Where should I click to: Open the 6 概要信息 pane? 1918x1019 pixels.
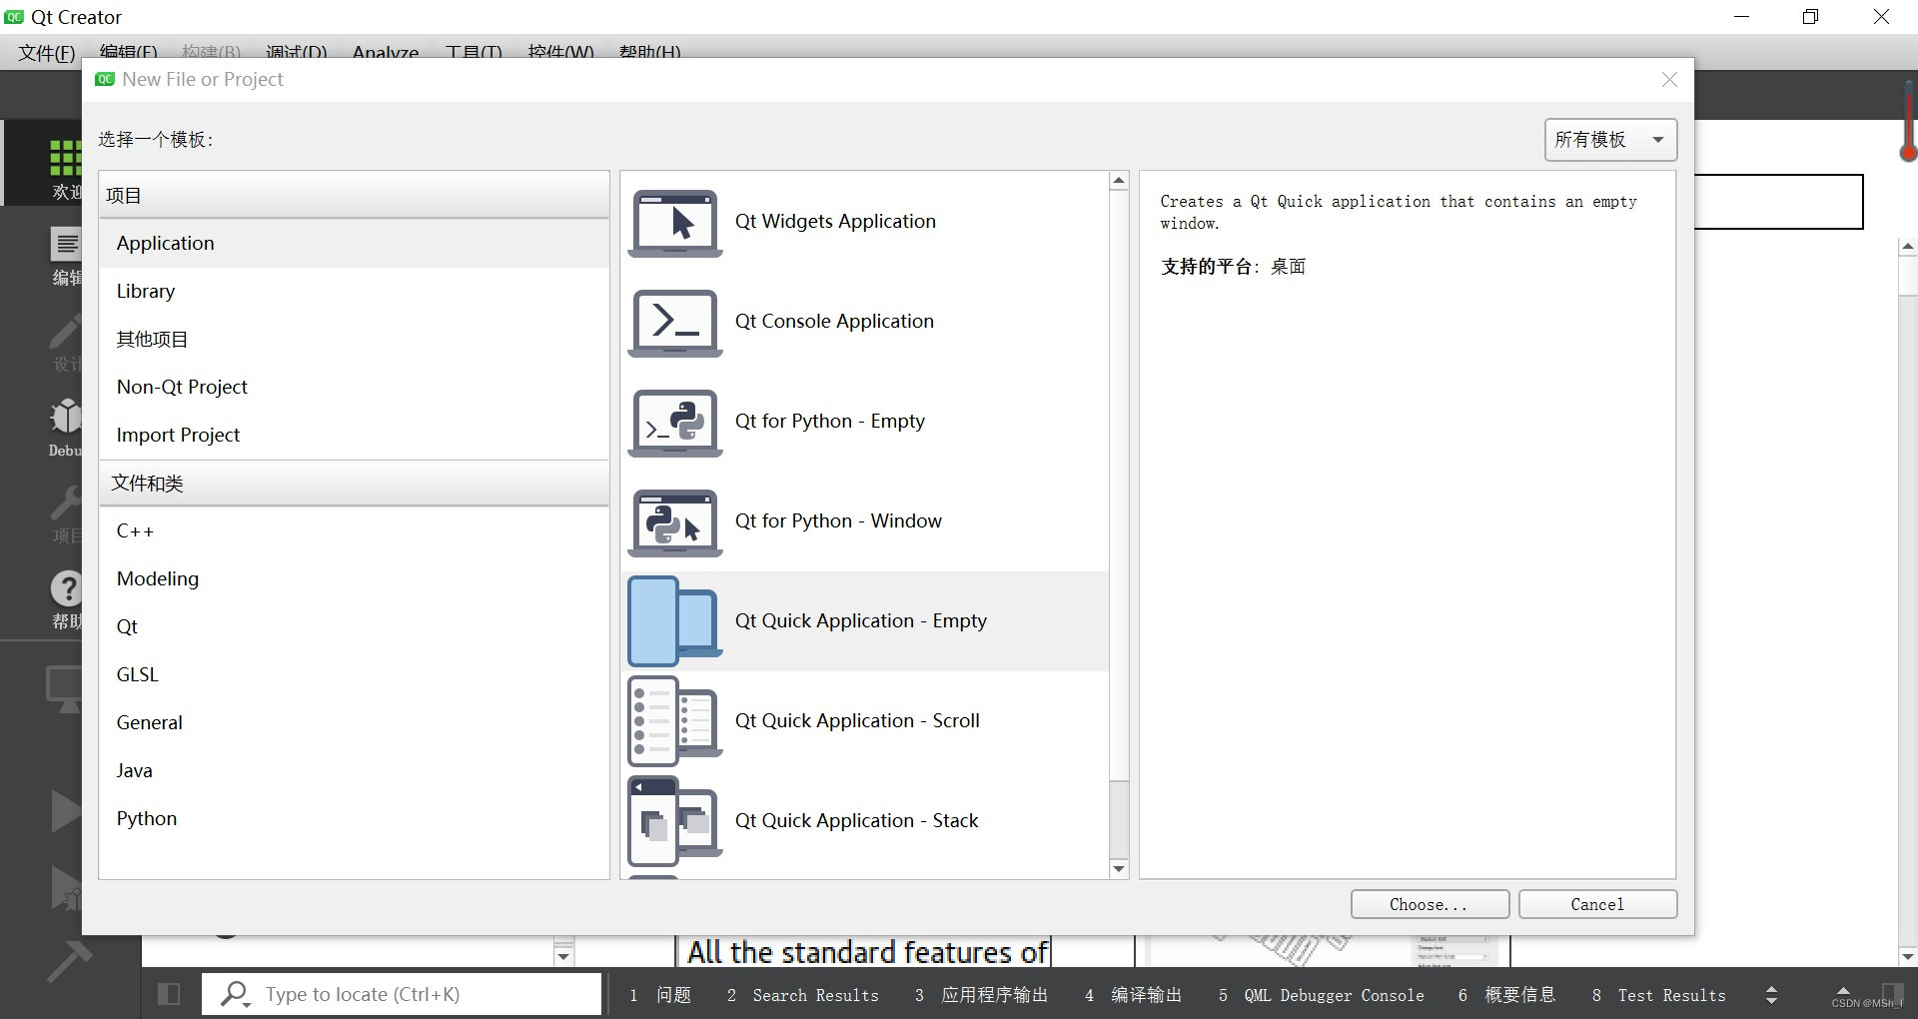(1506, 995)
